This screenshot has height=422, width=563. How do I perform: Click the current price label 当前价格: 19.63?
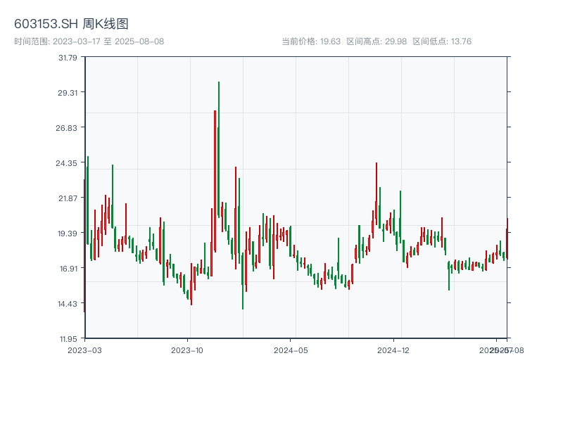(311, 41)
